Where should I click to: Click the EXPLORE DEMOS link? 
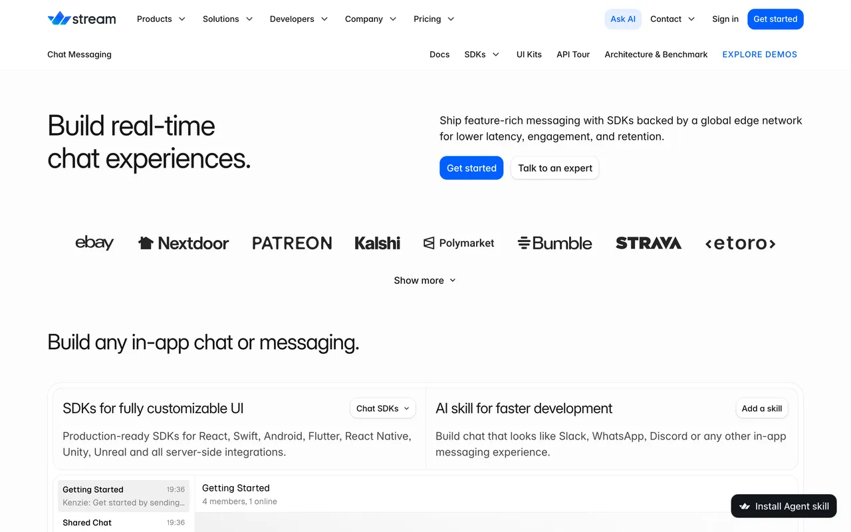click(760, 55)
